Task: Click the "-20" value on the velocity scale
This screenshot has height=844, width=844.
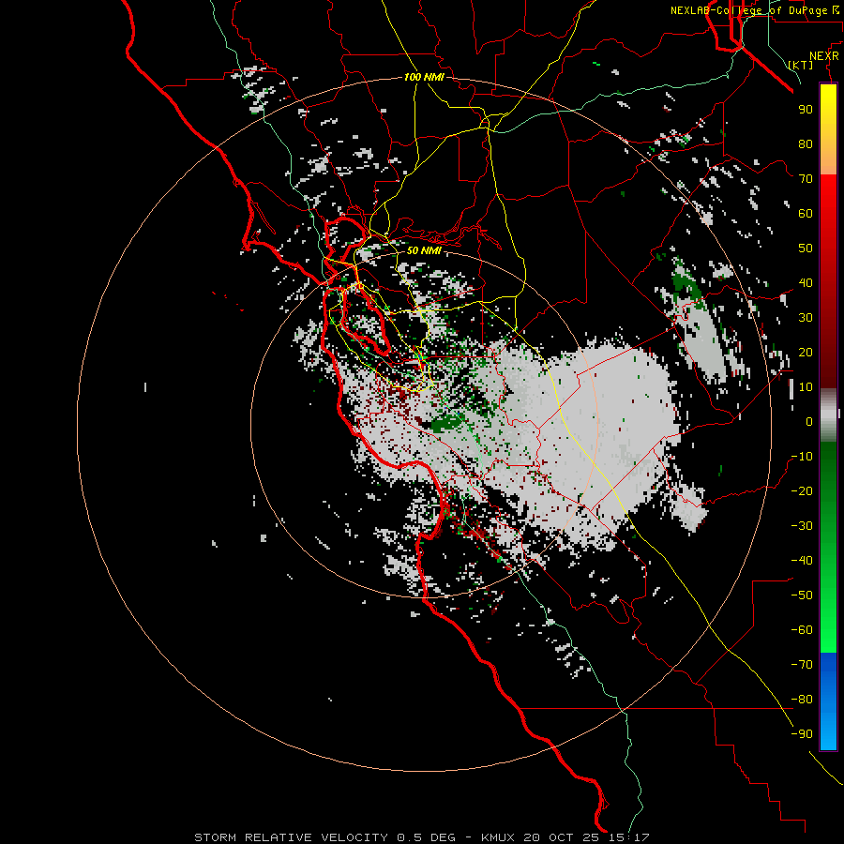Action: (x=802, y=490)
